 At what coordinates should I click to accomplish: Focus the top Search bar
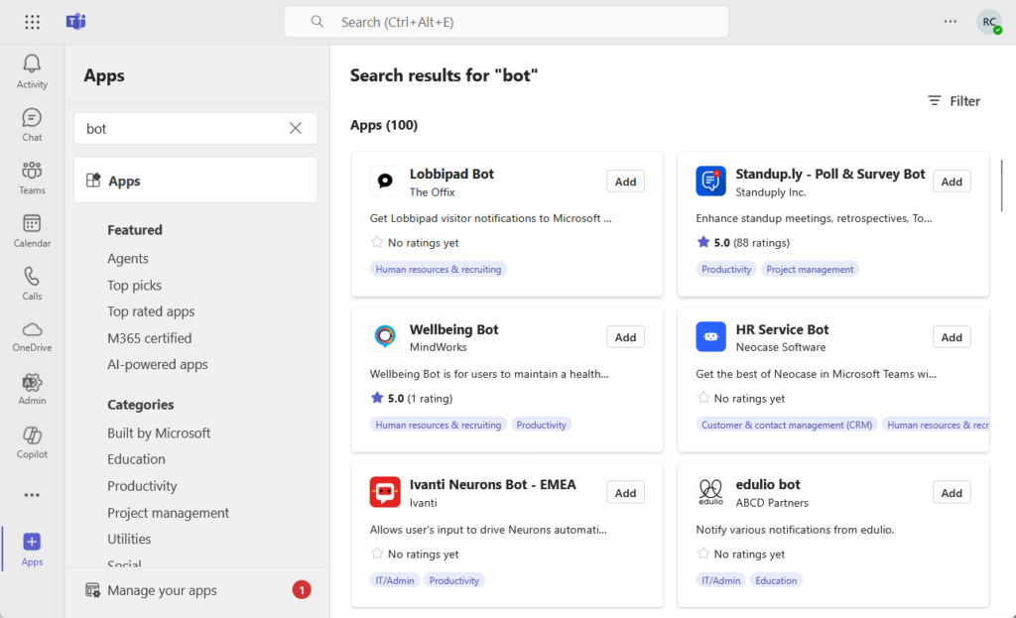pos(506,22)
